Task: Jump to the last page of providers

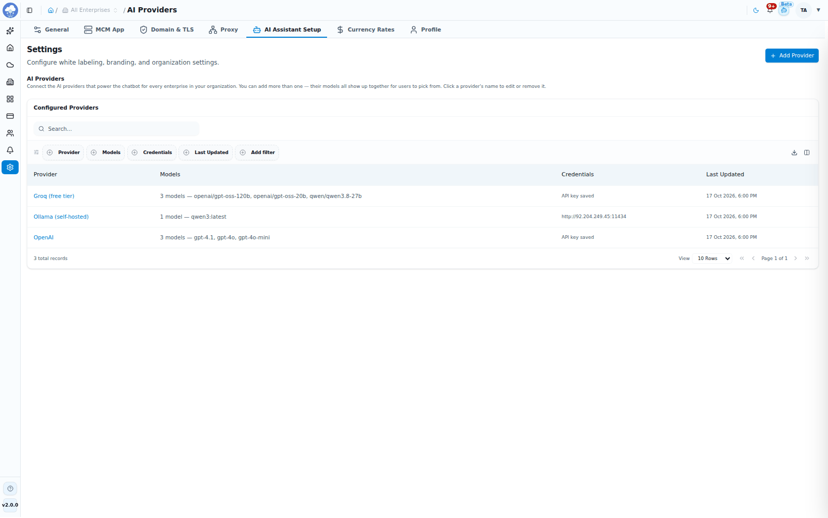Action: click(807, 258)
